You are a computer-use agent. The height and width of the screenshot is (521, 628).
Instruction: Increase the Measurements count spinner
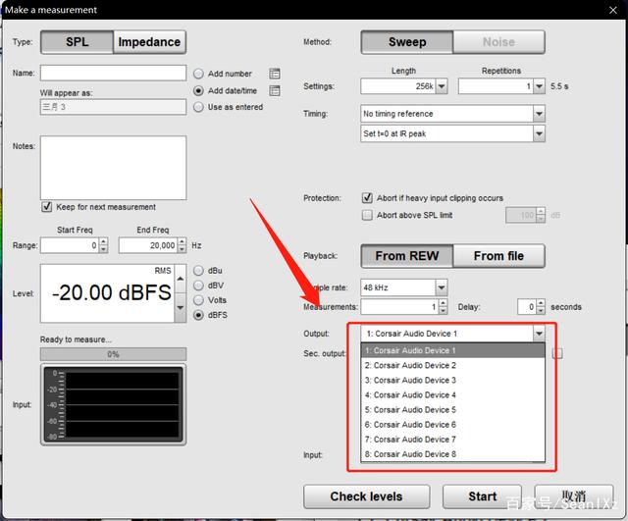(443, 303)
